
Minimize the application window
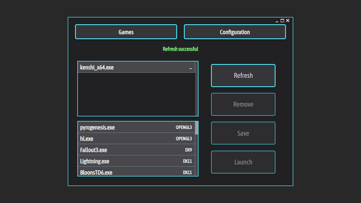277,21
